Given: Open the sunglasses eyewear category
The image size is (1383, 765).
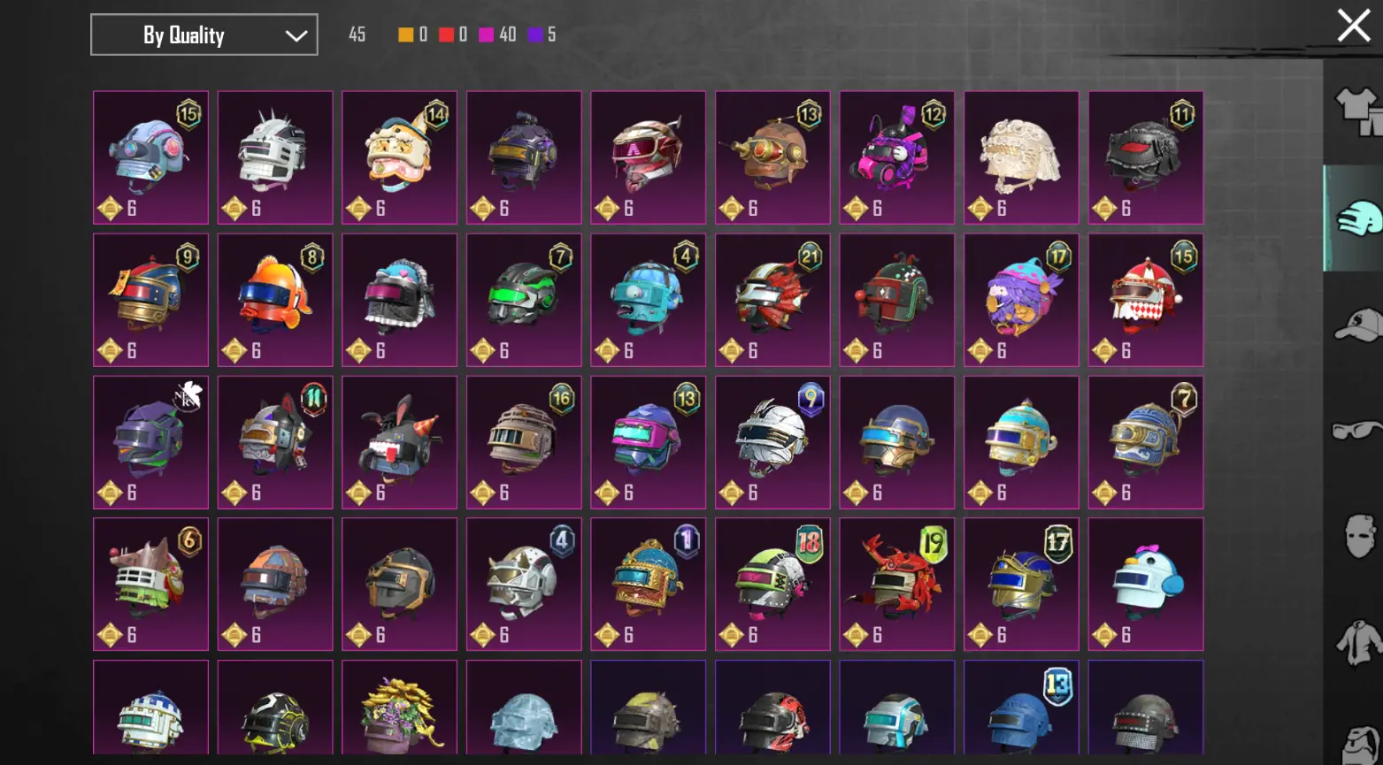Looking at the screenshot, I should (x=1358, y=431).
